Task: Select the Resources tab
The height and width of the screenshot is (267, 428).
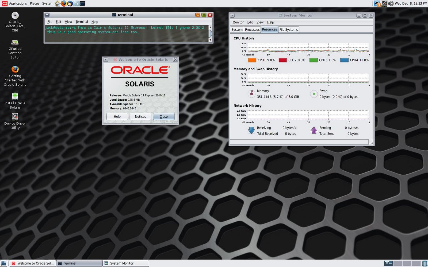Action: [x=269, y=29]
